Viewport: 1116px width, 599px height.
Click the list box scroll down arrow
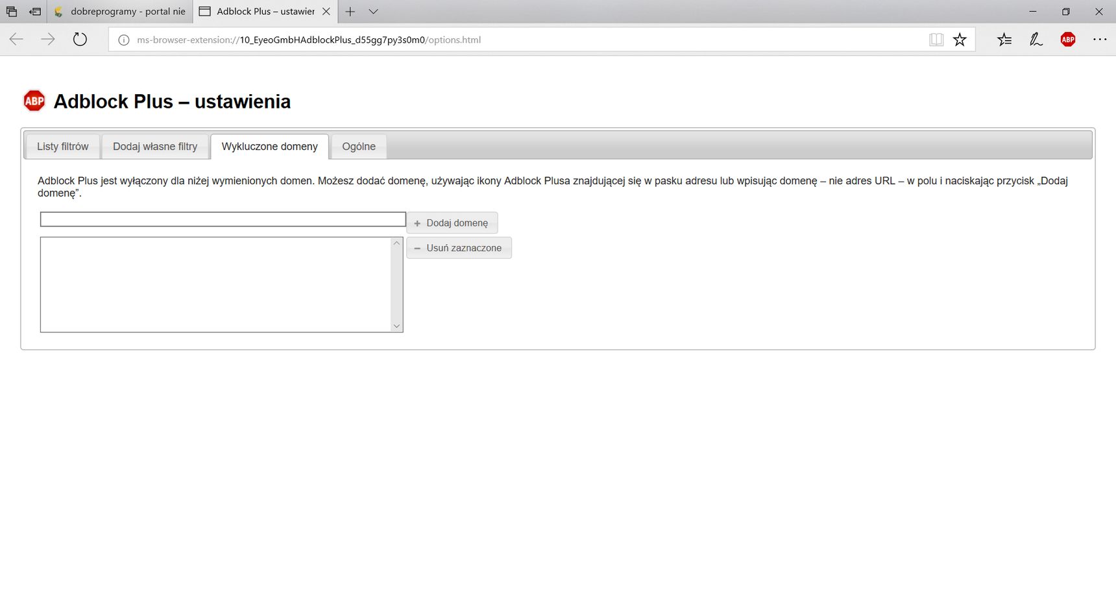click(396, 326)
